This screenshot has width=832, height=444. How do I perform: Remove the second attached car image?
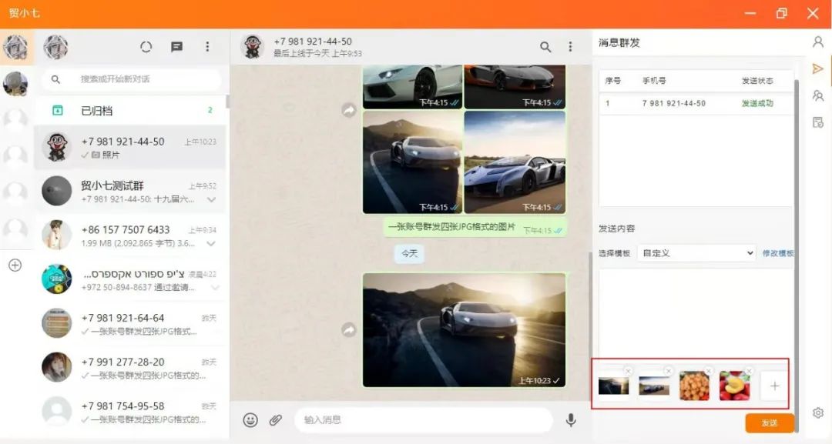669,371
